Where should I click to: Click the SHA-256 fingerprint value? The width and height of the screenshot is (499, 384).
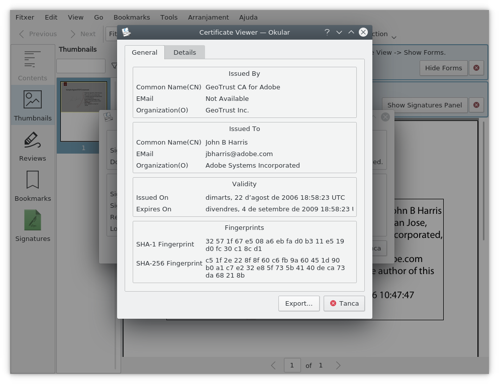click(x=275, y=268)
